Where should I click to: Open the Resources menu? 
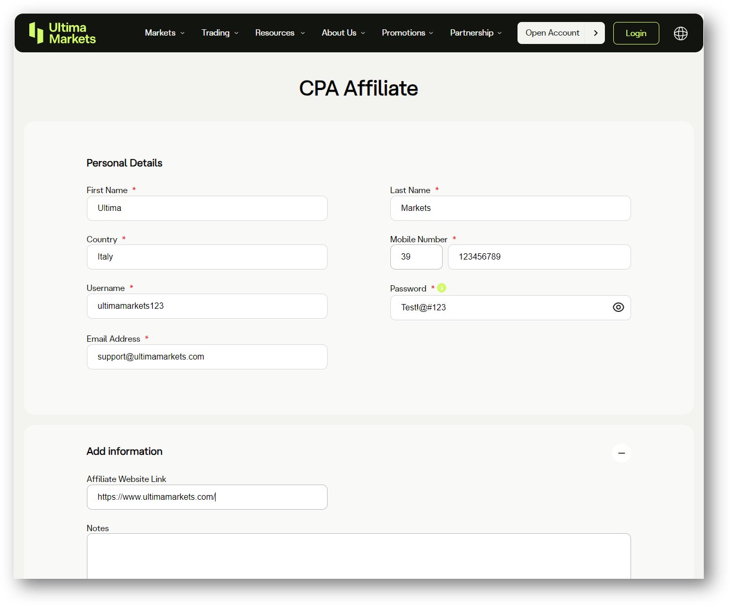[275, 32]
